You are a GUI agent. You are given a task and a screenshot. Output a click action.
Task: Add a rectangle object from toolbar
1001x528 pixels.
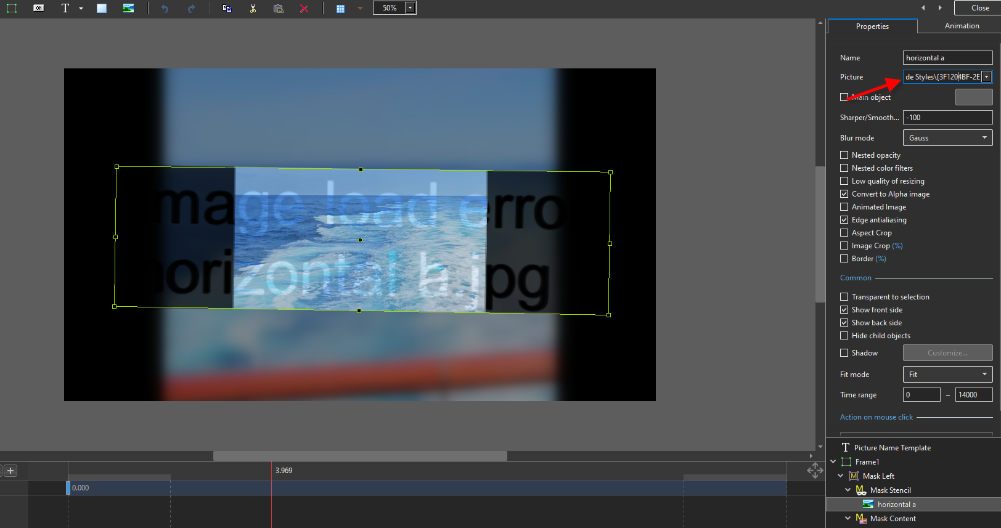[102, 8]
